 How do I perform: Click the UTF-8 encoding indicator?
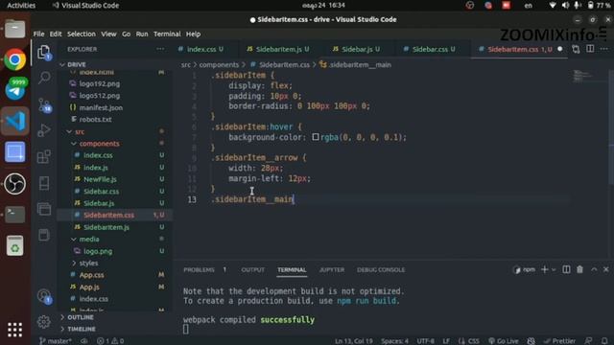point(425,341)
